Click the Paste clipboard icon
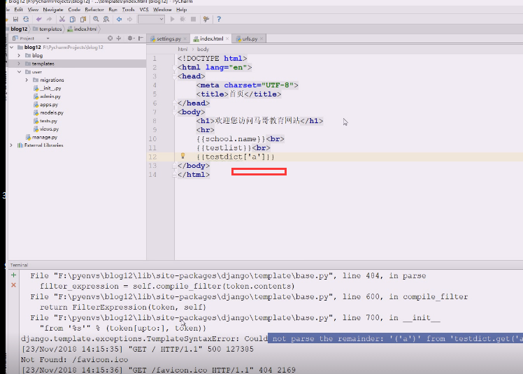 (x=83, y=20)
